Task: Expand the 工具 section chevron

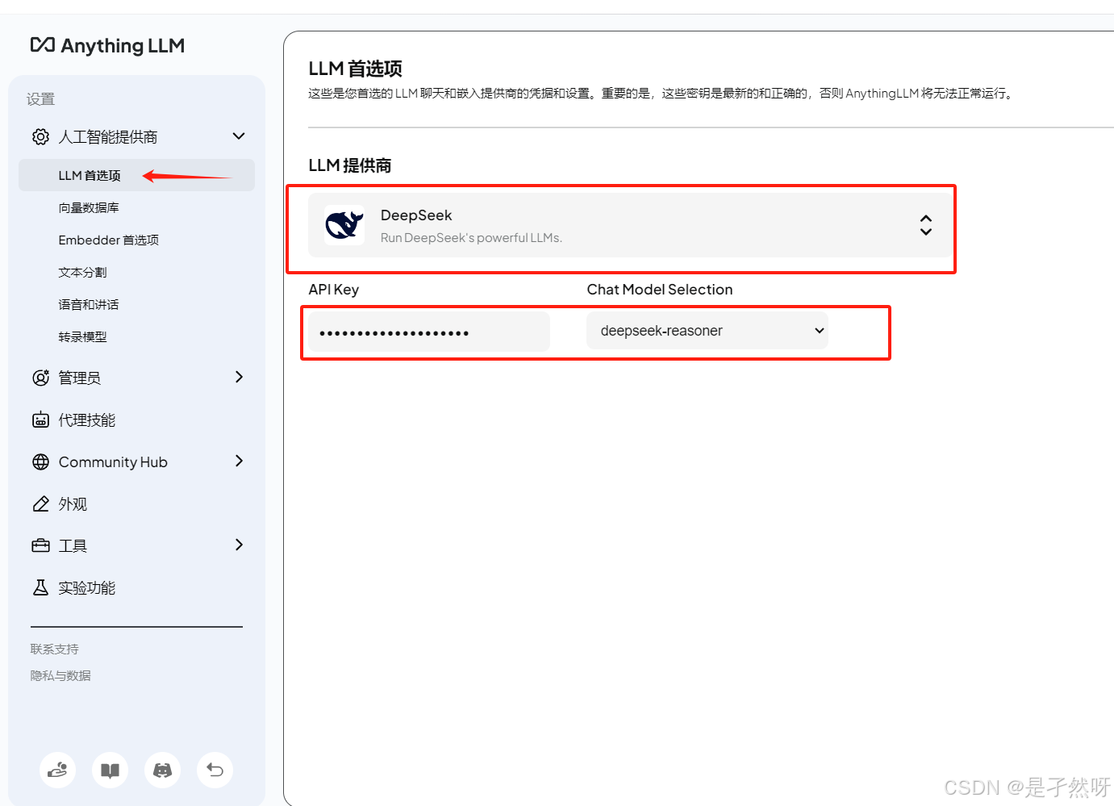Action: point(239,545)
